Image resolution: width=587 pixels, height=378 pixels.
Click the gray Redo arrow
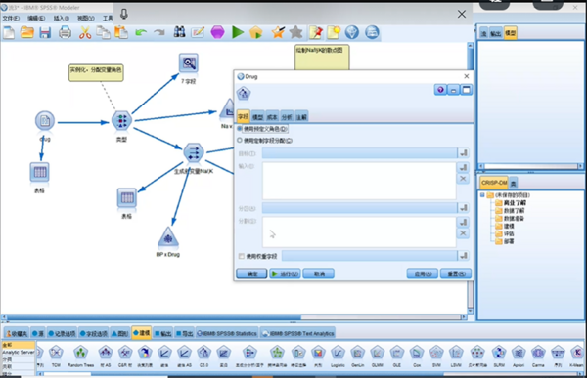159,33
